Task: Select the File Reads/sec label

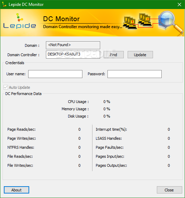Action: [20, 156]
